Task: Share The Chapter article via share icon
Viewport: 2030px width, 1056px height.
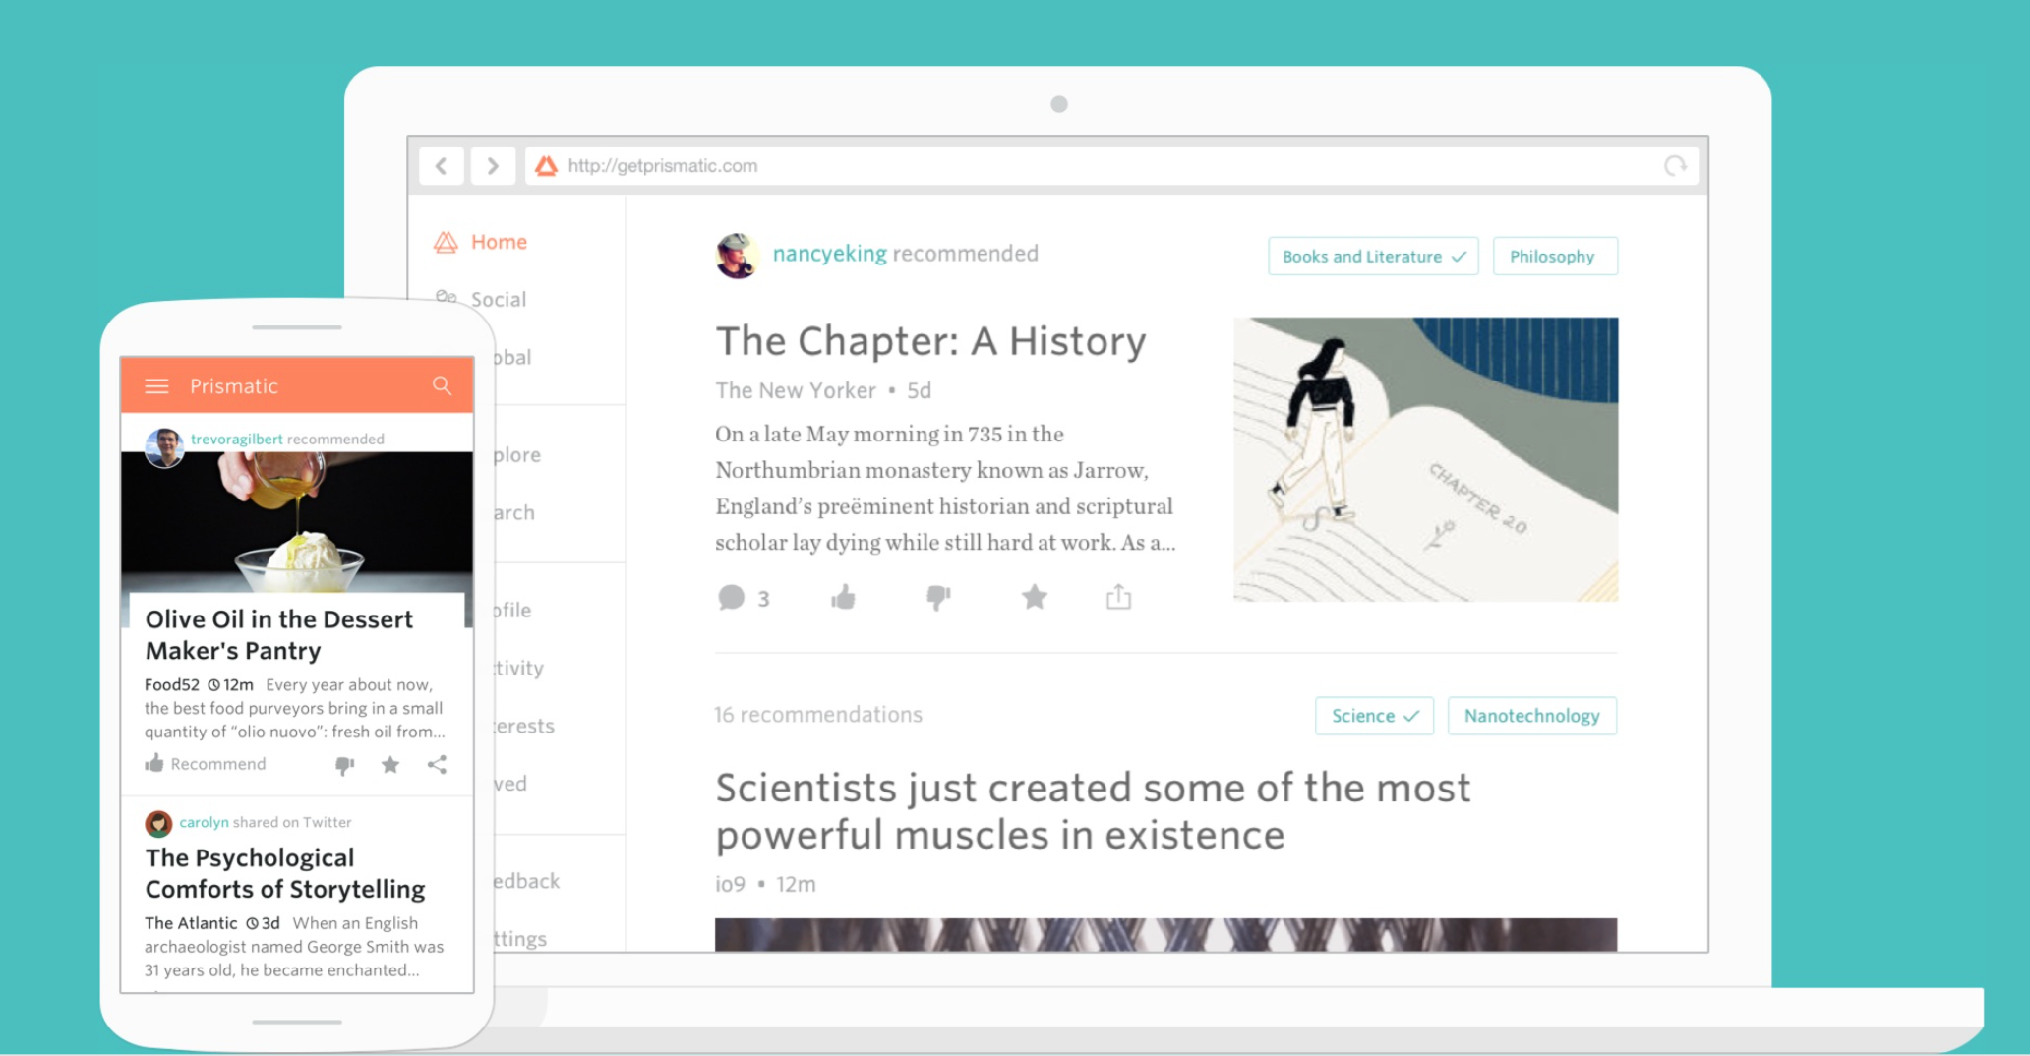Action: [x=1118, y=598]
